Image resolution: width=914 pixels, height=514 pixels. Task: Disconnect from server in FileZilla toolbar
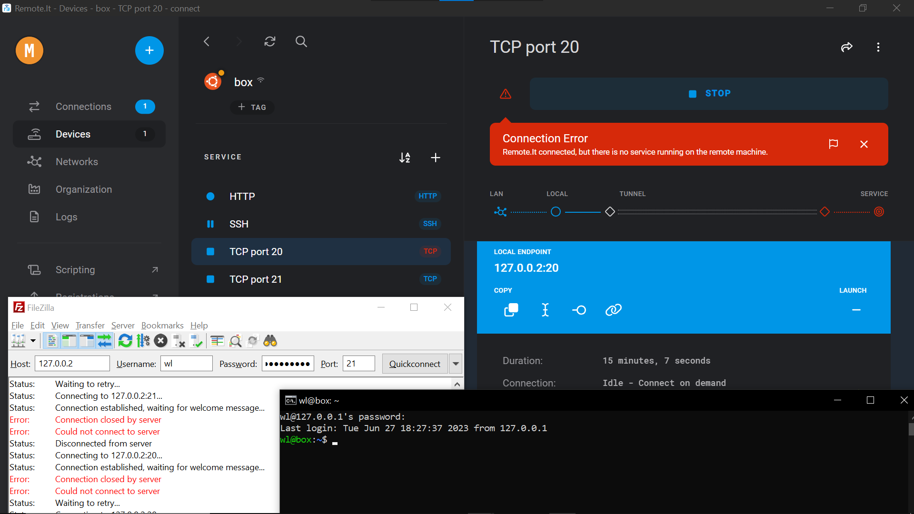click(179, 341)
